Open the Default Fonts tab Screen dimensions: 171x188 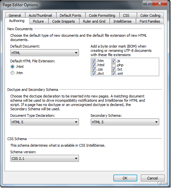70,15
